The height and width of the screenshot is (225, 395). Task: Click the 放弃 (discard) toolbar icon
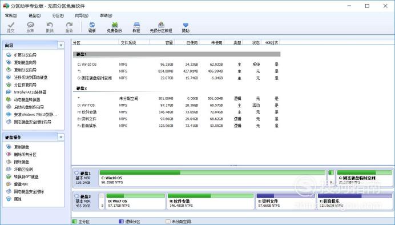coord(30,27)
